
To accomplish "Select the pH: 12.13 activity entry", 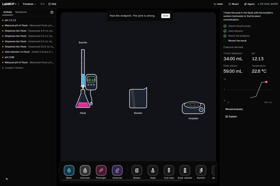I will click(28, 20).
